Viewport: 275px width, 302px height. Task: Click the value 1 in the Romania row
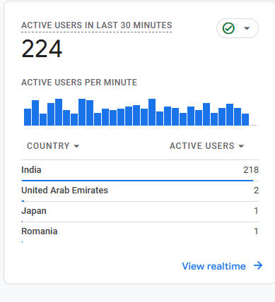click(256, 231)
